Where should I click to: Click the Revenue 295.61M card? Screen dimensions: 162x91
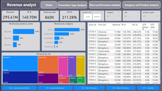(10, 16)
